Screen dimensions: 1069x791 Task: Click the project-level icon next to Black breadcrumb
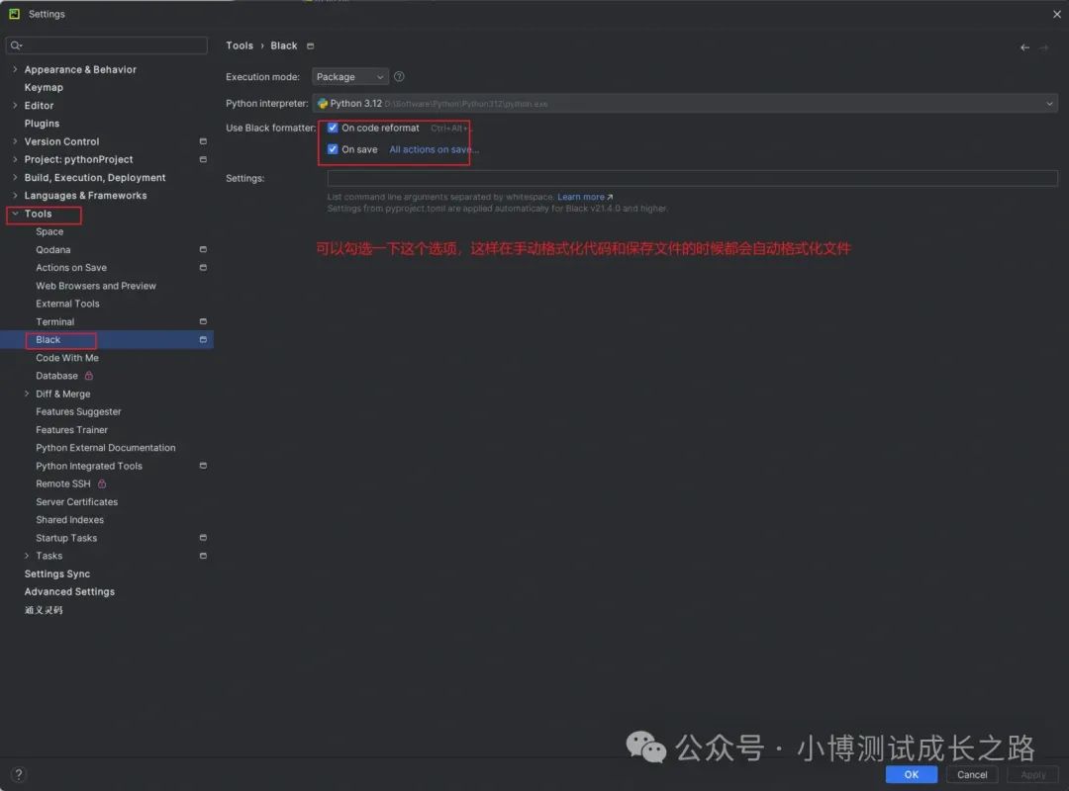[x=310, y=46]
